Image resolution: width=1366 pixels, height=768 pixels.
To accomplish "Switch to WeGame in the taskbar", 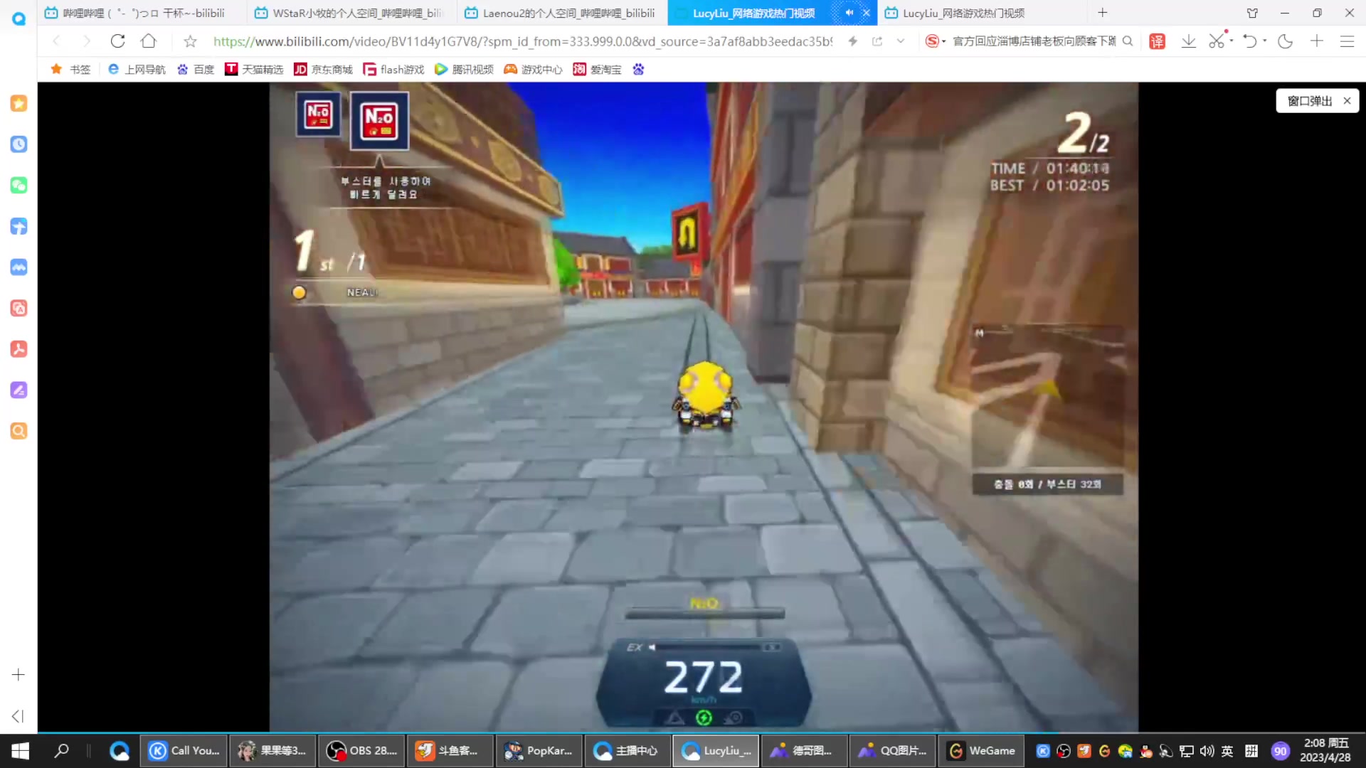I will (x=982, y=750).
